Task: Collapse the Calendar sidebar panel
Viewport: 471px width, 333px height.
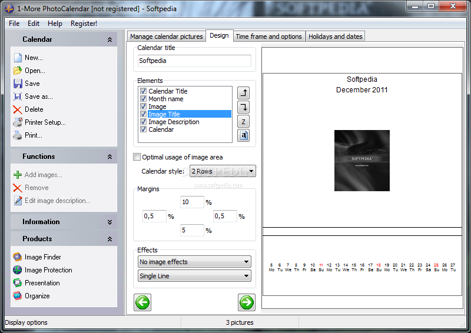Action: tap(110, 39)
